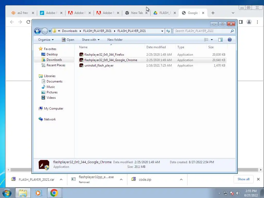The width and height of the screenshot is (264, 198).
Task: Close Chrome downloads bar
Action: click(258, 179)
